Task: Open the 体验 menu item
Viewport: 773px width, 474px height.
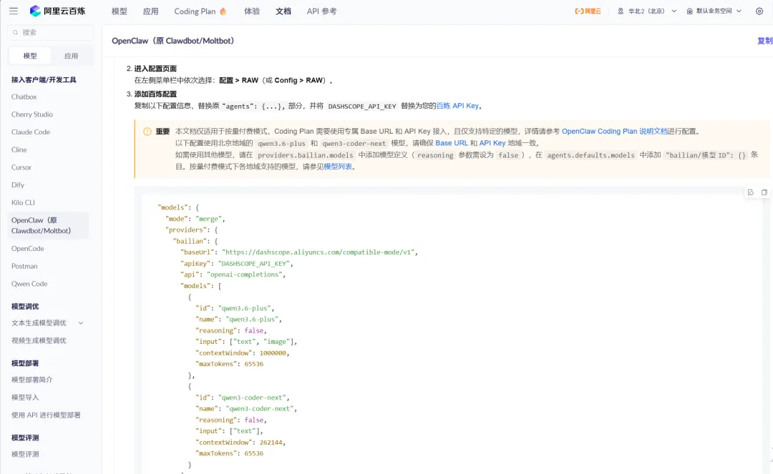Action: [252, 11]
